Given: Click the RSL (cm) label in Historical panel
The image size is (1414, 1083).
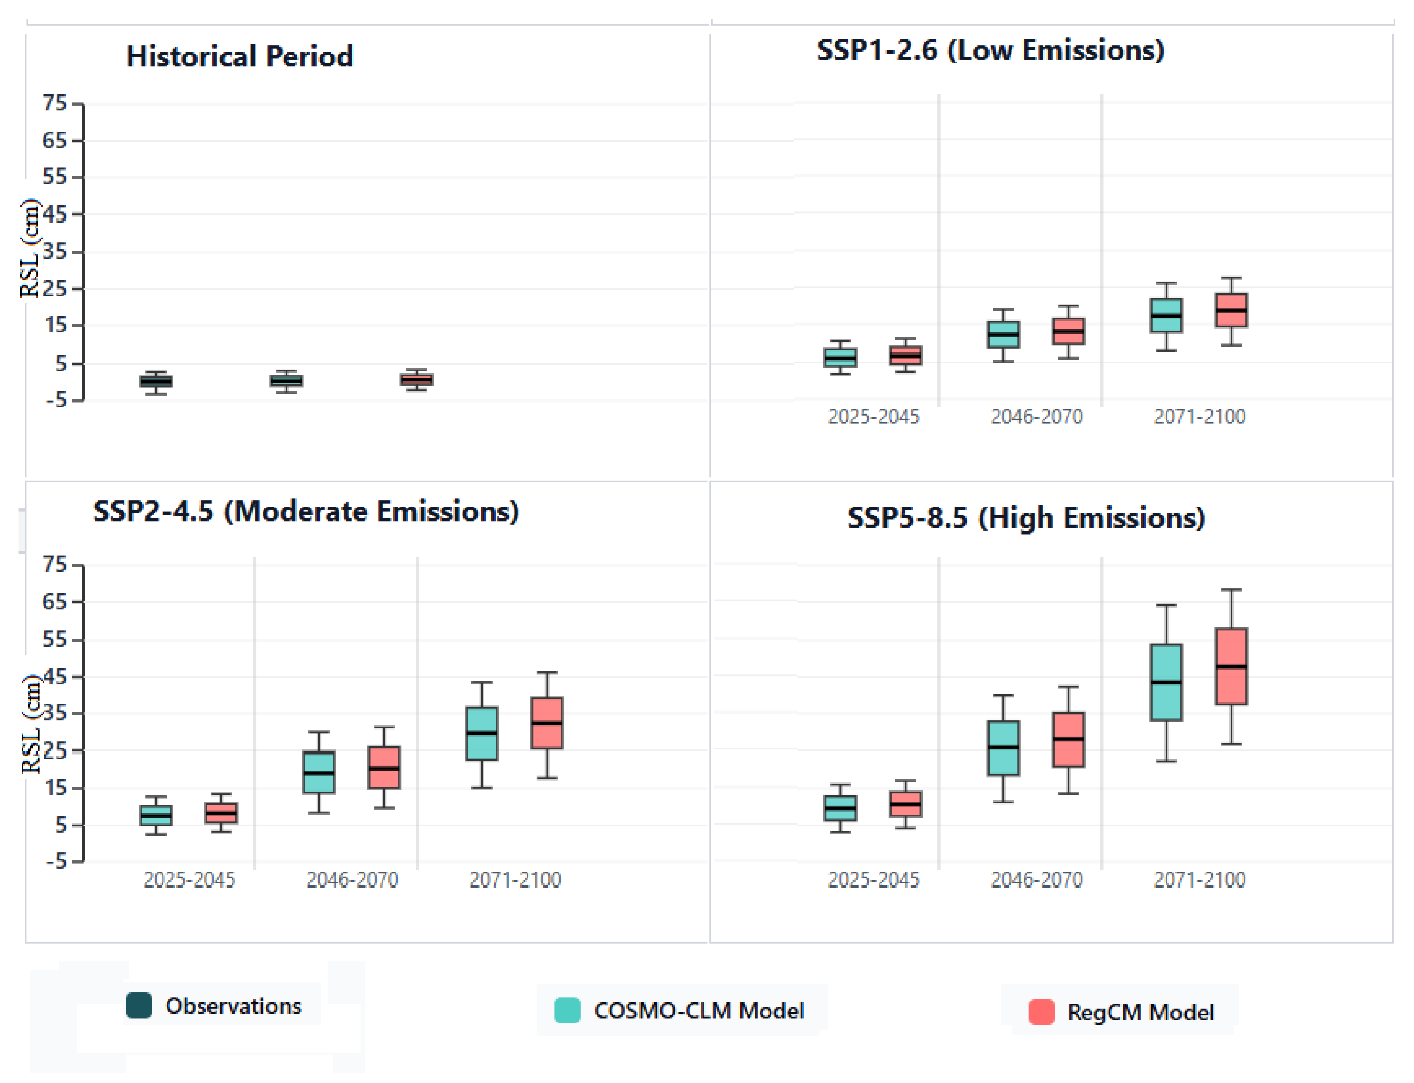Looking at the screenshot, I should [x=30, y=249].
